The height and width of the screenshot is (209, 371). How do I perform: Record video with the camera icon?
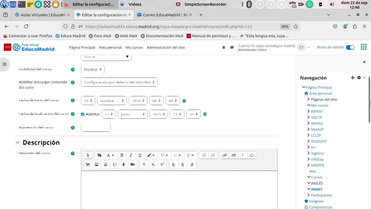(x=133, y=164)
